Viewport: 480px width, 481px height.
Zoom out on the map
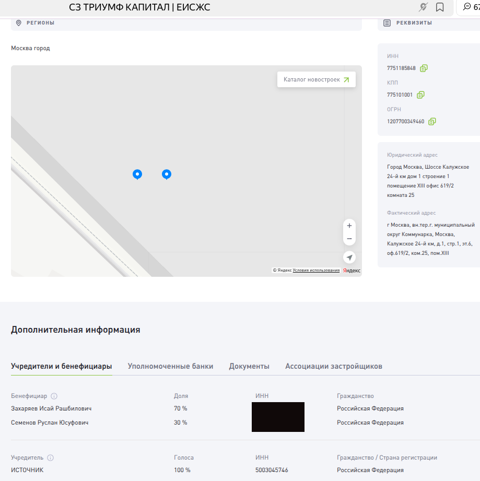(349, 239)
